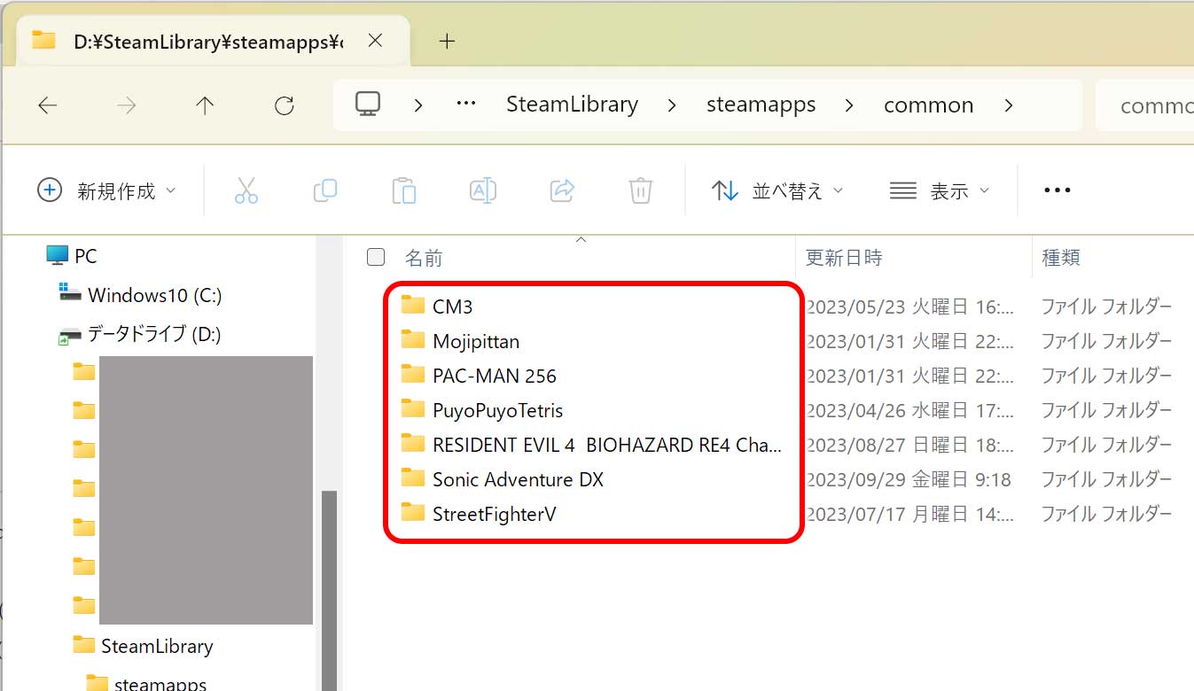Click the Share icon in toolbar

tap(562, 190)
